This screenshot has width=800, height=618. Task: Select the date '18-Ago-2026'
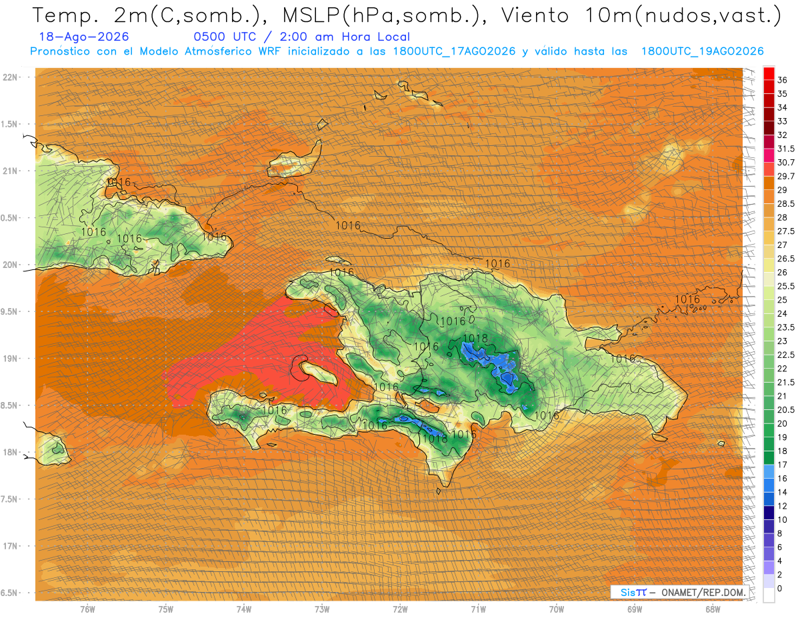coord(83,37)
